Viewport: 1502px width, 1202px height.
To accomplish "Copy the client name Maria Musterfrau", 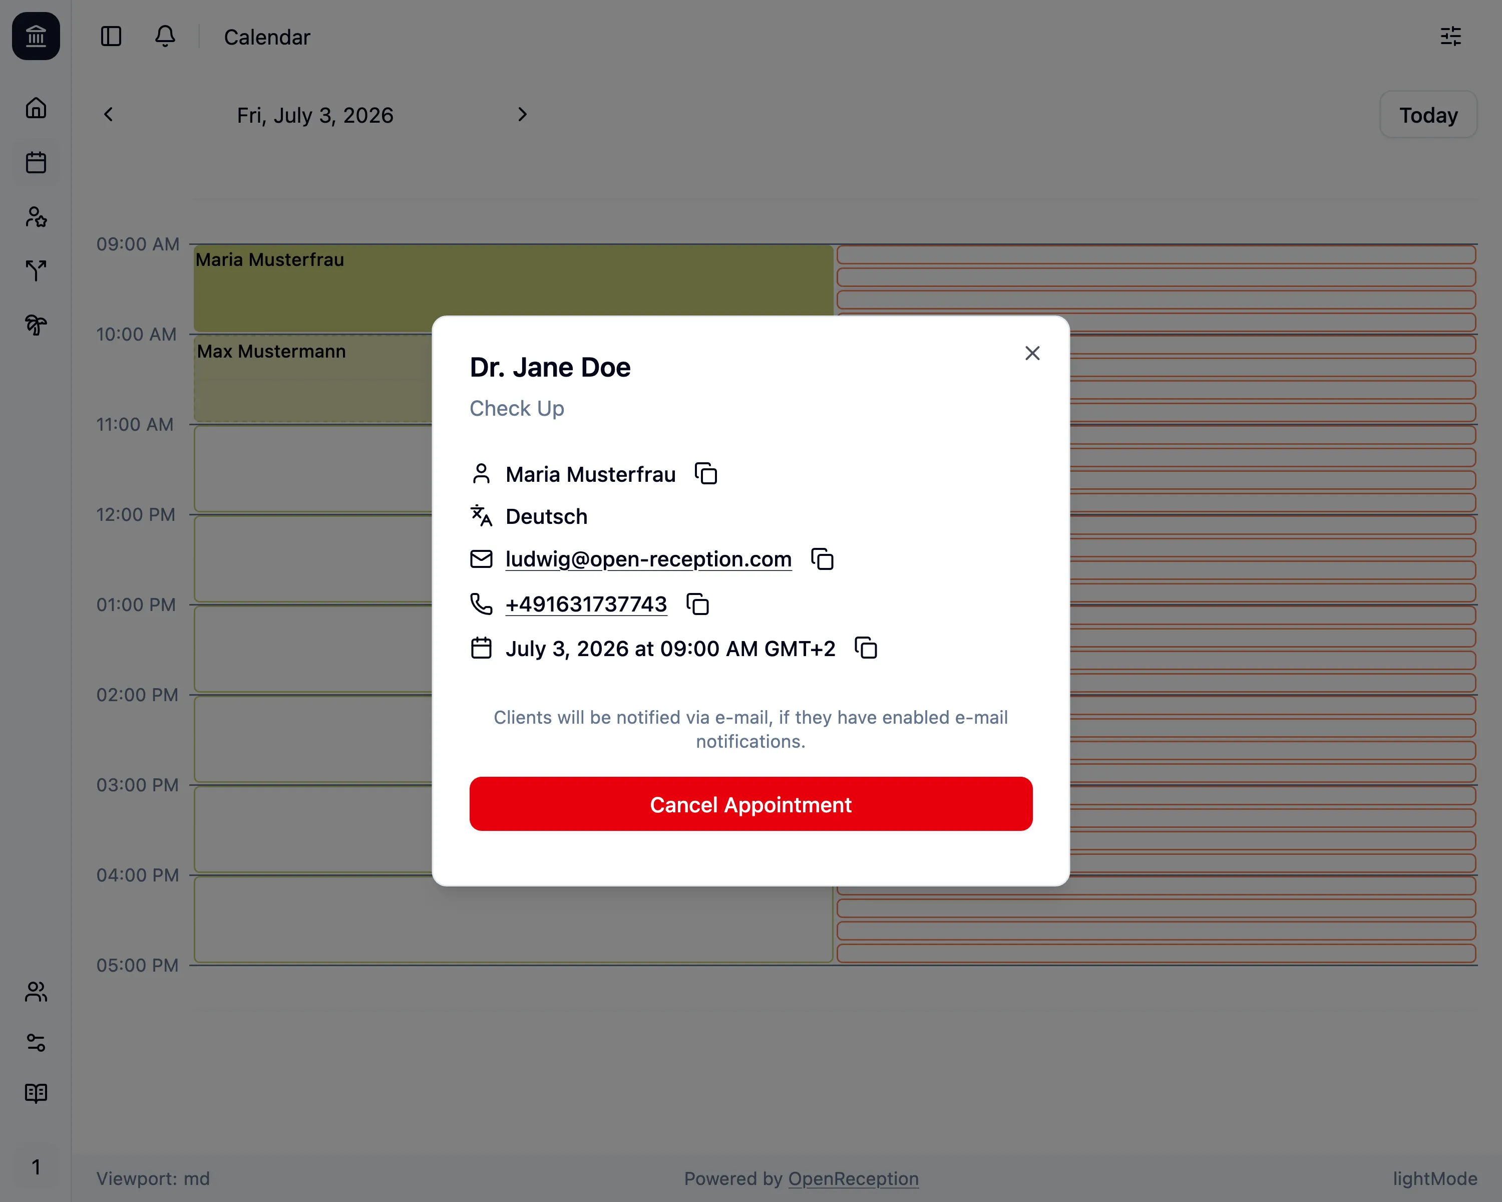I will (706, 474).
